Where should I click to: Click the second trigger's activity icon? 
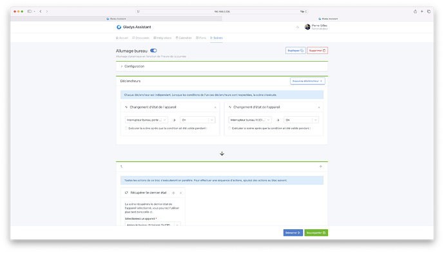pos(230,107)
